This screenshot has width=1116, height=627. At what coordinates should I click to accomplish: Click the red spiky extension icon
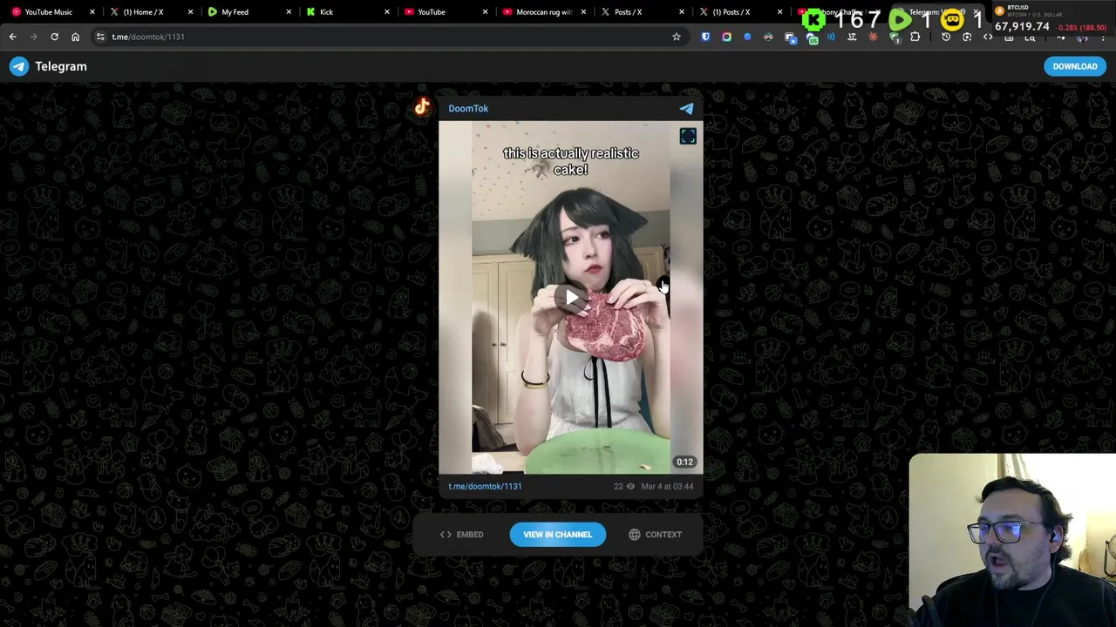click(x=873, y=37)
